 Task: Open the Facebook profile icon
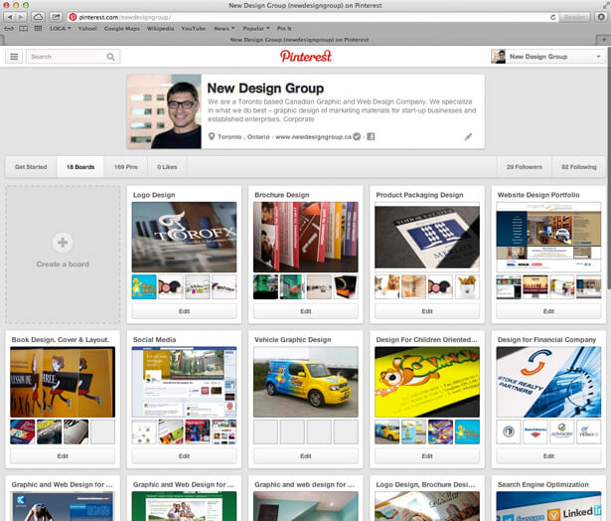(x=371, y=136)
